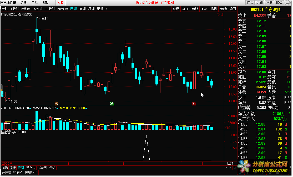Click the X10 scale label in volume pane
Image resolution: width=293 pixels, height=177 pixels.
click(x=228, y=128)
